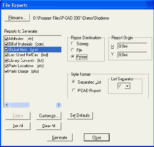Image resolution: width=154 pixels, height=147 pixels.
Task: Close the File Reports dialog
Action: [x=97, y=138]
